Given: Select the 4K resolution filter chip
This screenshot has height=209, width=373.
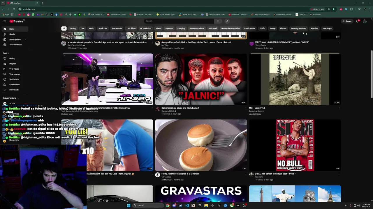Looking at the screenshot, I should click(x=145, y=28).
